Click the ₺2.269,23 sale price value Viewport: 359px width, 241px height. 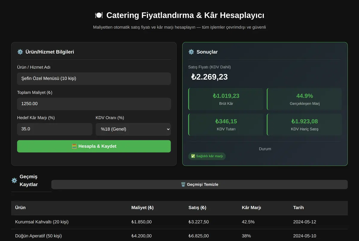209,77
